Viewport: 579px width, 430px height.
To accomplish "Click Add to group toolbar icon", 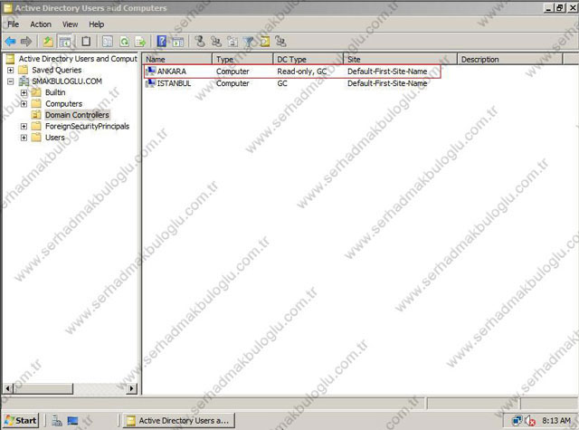I will point(281,42).
